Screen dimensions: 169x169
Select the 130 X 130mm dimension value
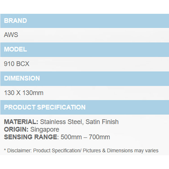[x=24, y=93]
